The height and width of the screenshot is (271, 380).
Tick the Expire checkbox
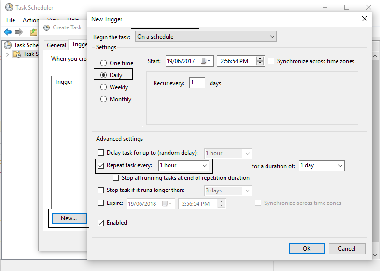[100, 203]
